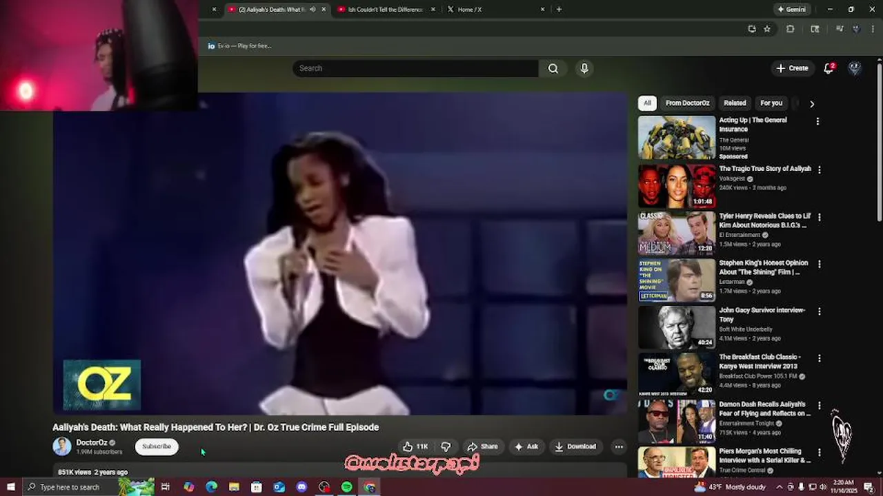Dislike the video with thumbs down
The height and width of the screenshot is (496, 883).
pyautogui.click(x=446, y=446)
